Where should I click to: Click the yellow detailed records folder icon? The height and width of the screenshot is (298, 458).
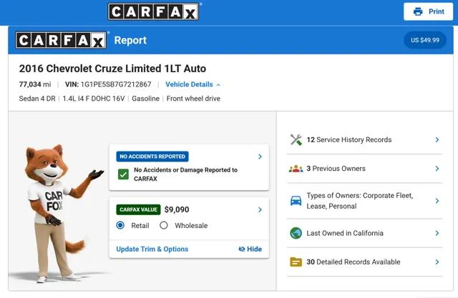pyautogui.click(x=296, y=262)
